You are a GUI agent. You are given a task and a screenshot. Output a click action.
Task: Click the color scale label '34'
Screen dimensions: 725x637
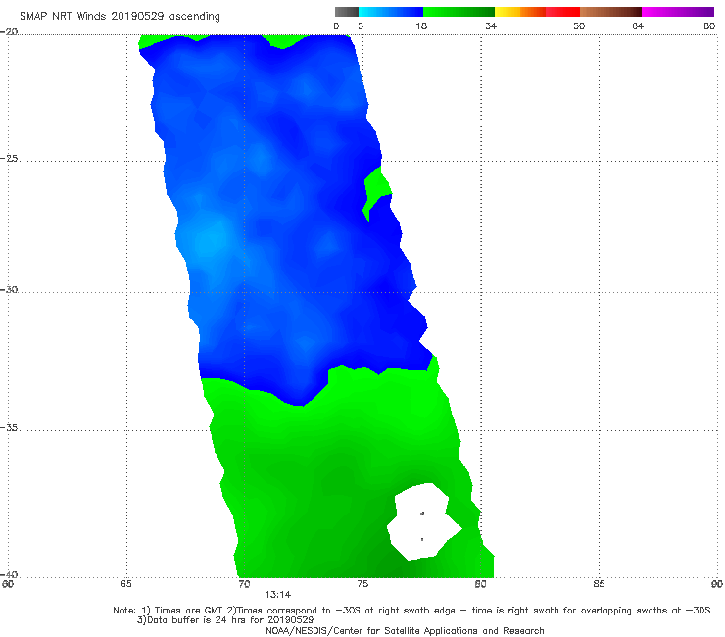point(491,26)
